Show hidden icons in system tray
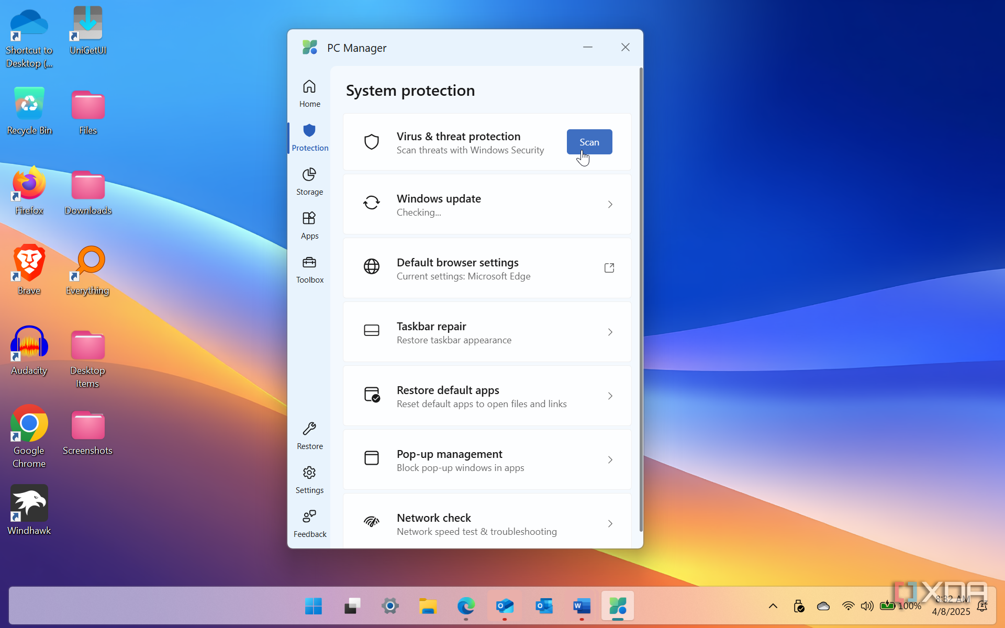Viewport: 1005px width, 628px height. coord(773,606)
